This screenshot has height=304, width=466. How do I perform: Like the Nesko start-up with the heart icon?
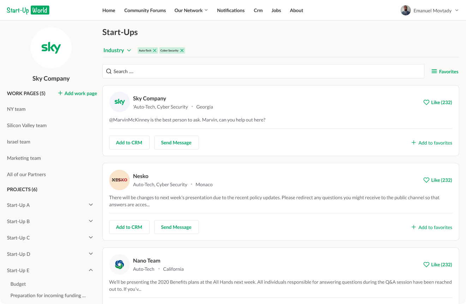pyautogui.click(x=426, y=180)
